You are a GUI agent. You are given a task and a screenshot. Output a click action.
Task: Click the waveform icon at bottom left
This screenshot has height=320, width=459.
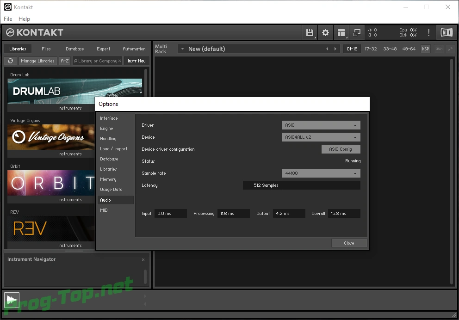point(12,300)
